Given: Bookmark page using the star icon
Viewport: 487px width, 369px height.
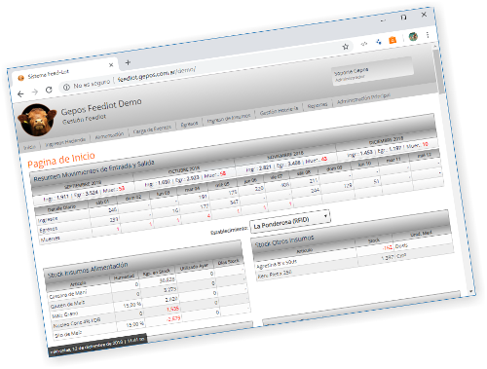Looking at the screenshot, I should point(346,47).
